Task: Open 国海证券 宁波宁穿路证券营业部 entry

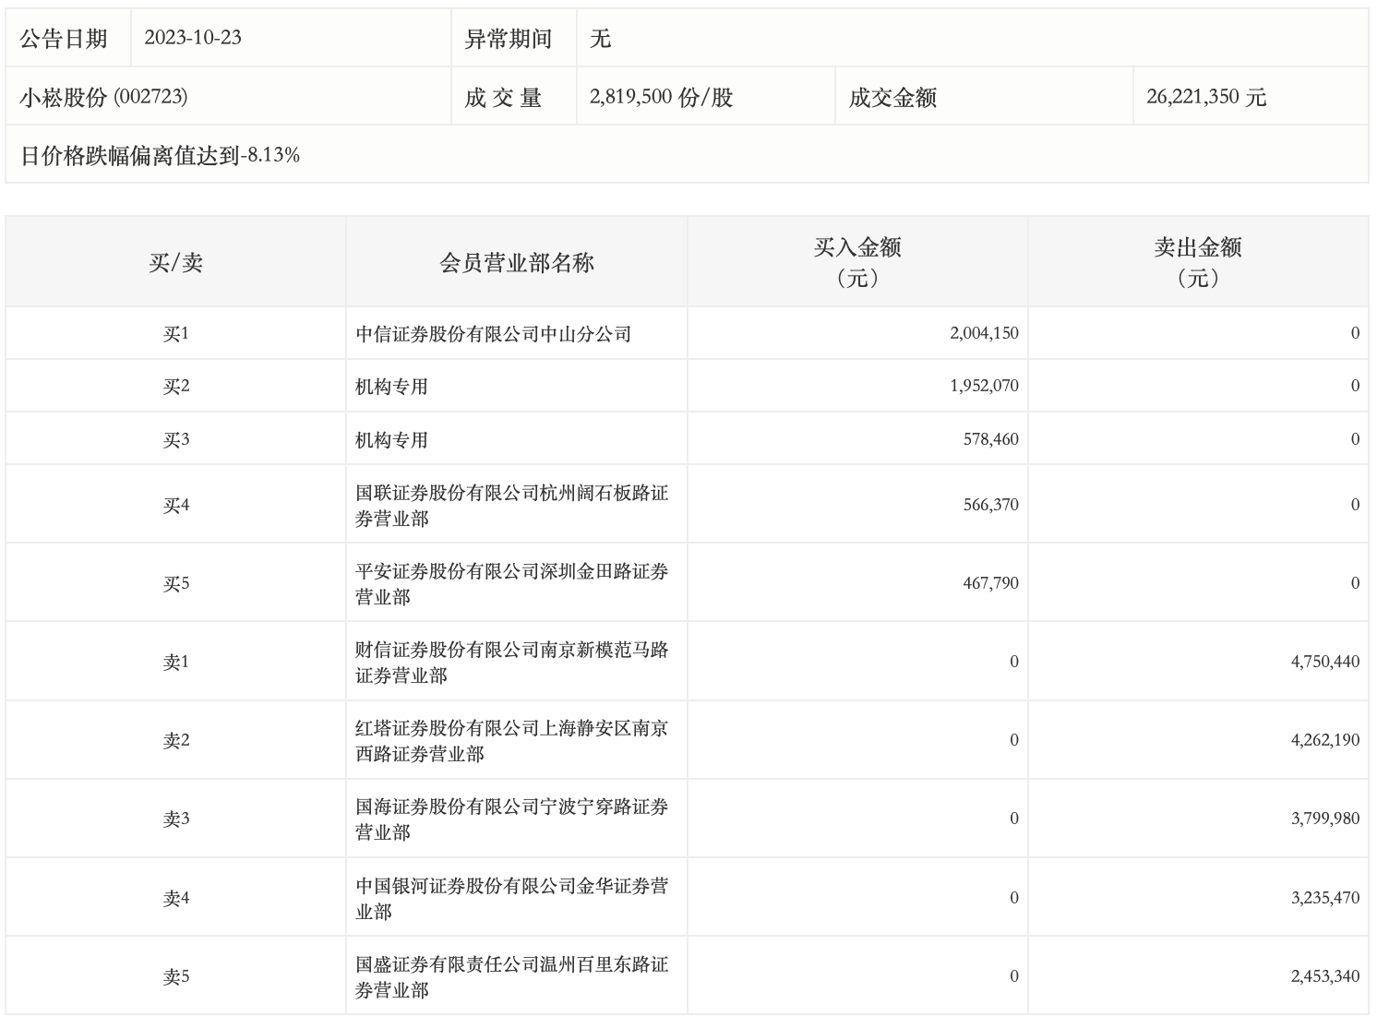Action: [511, 819]
